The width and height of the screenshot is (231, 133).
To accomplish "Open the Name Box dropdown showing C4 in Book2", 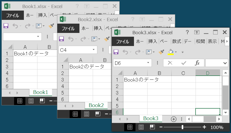I will (94, 50).
